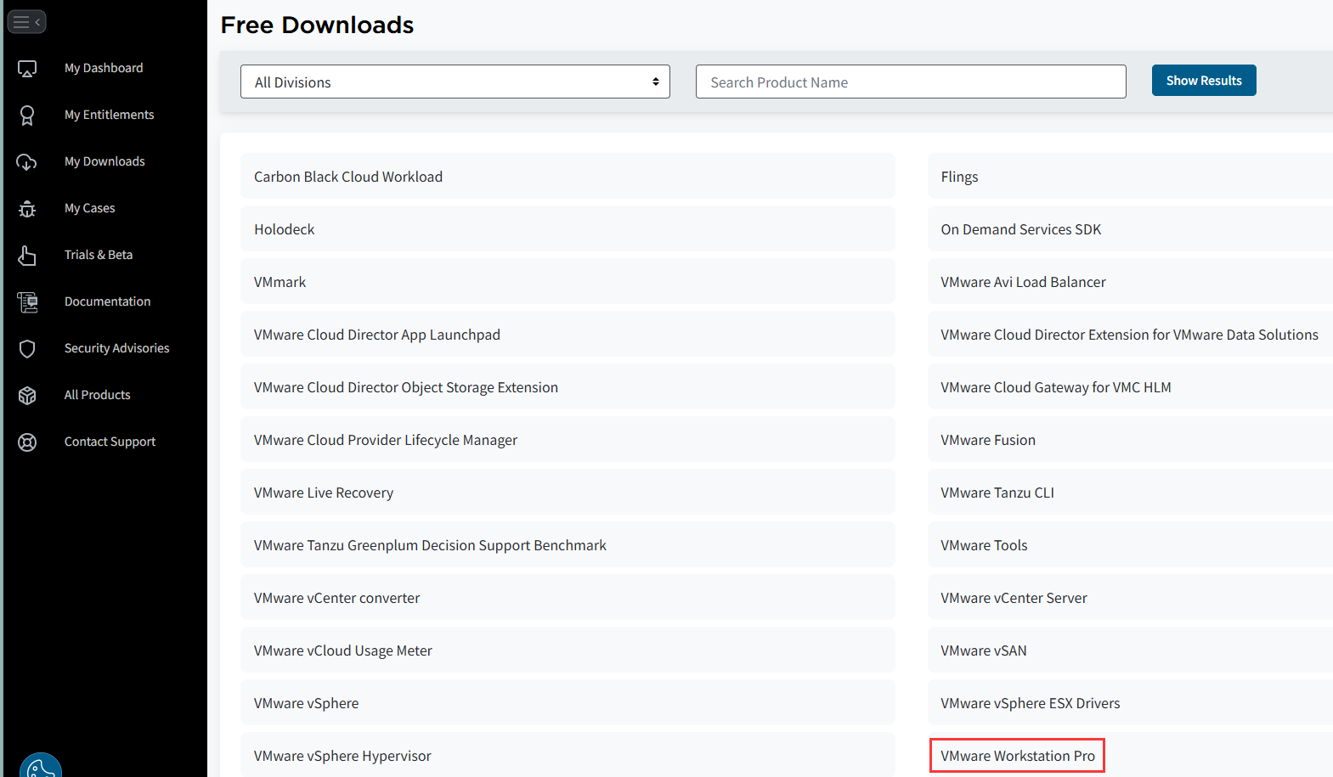The height and width of the screenshot is (777, 1333).
Task: Open Contact Support page
Action: 110,442
